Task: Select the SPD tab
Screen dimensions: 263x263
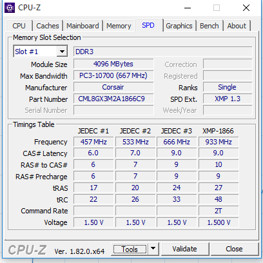Action: (148, 25)
